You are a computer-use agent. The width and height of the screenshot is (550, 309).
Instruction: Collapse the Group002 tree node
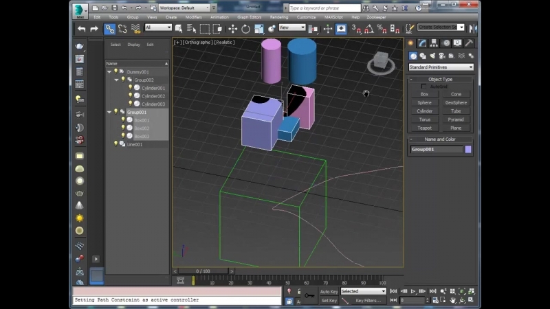coord(116,80)
